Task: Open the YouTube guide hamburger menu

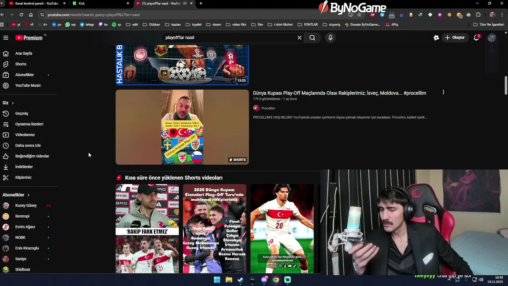Action: (6, 38)
